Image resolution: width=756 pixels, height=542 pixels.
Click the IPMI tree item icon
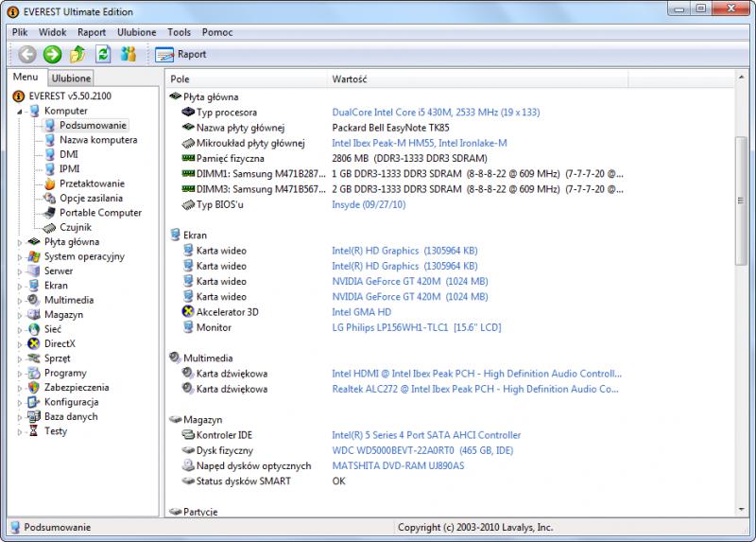pos(50,169)
